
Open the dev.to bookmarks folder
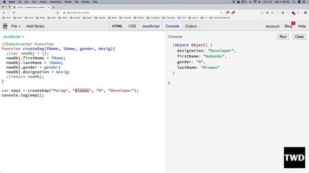[x=193, y=18]
